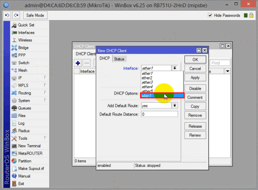This screenshot has width=258, height=190.
Task: Expand the Routing submenu
Action: coord(30,93)
